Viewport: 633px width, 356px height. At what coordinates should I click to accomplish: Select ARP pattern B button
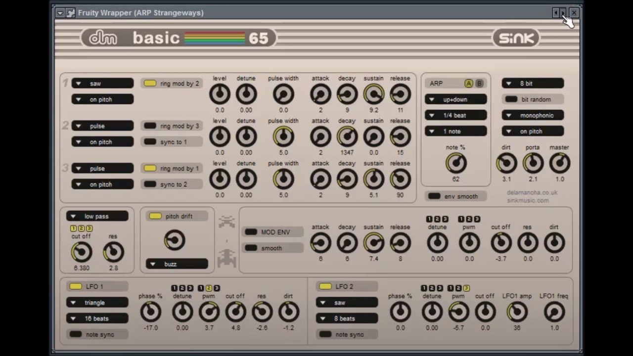479,84
